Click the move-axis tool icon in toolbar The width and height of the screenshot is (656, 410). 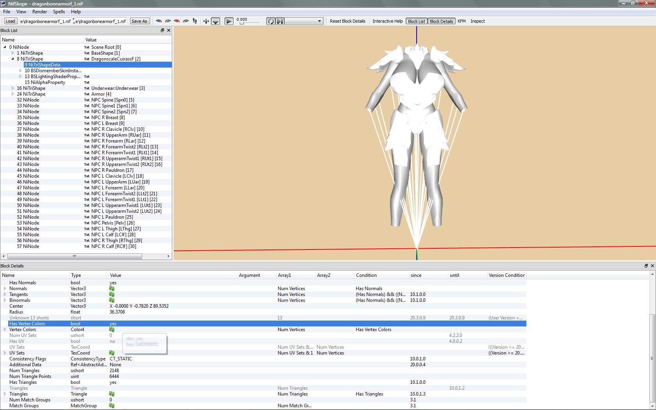click(206, 21)
